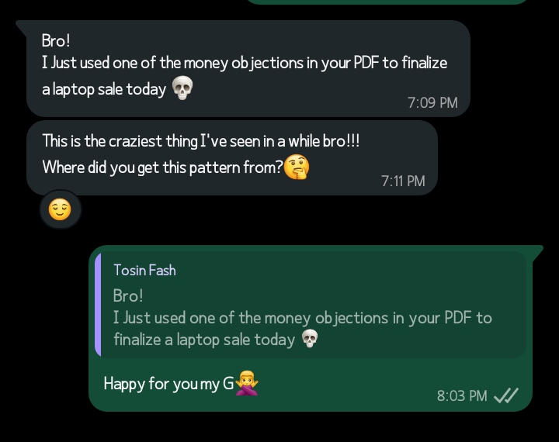
Task: Click the 8:03 PM timestamp on sent message
Action: [x=462, y=396]
